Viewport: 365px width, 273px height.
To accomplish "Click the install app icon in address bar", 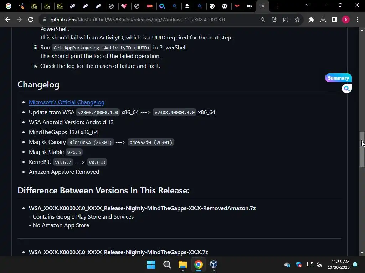I will point(274,20).
